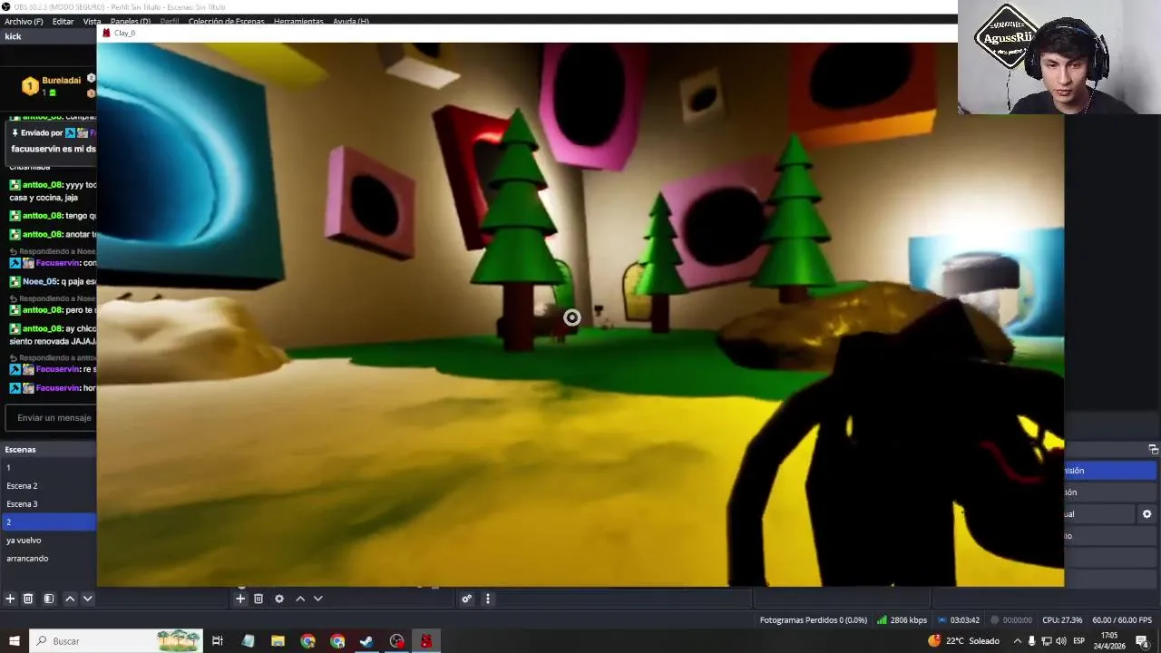Viewport: 1161px width, 653px height.
Task: Open weather widget showing 22°C Soleado
Action: 963,641
